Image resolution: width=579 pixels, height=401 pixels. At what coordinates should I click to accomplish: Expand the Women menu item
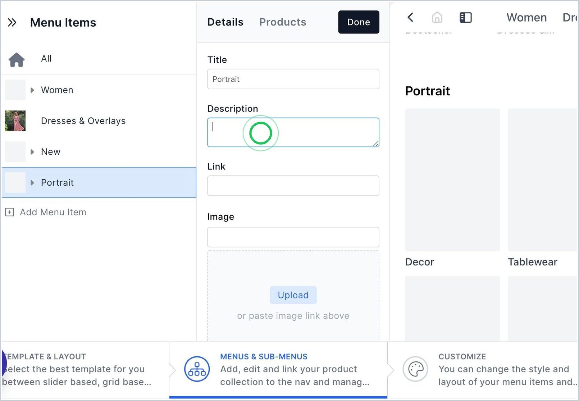click(x=32, y=90)
